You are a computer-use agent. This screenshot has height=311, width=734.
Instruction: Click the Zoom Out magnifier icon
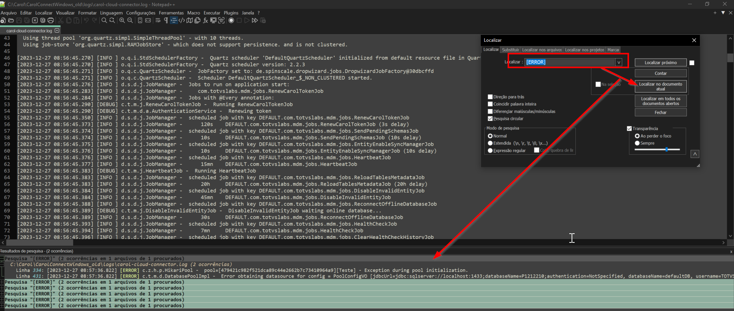(x=130, y=20)
